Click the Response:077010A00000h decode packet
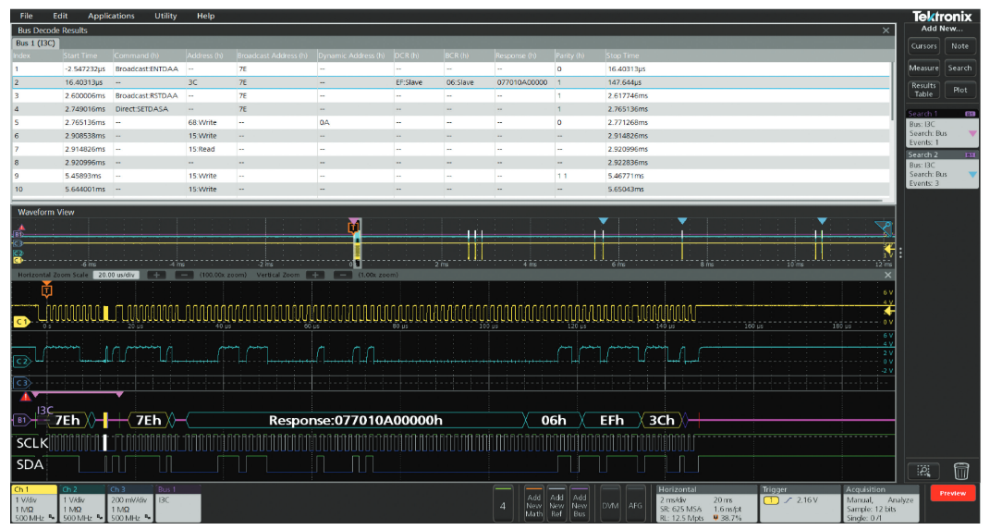Screen dimensions: 990x530 point(356,421)
